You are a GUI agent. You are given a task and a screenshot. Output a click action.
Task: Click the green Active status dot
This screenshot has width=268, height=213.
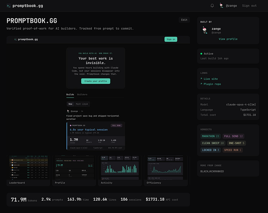pos(201,54)
